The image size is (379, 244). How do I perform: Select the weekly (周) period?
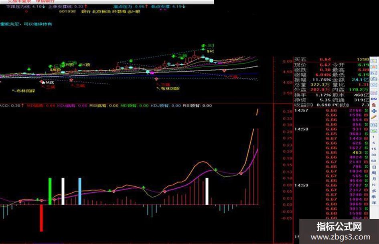coord(374,173)
